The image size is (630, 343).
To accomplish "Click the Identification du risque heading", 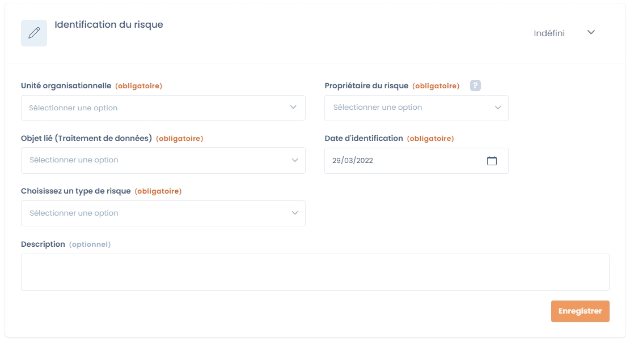I will click(109, 25).
